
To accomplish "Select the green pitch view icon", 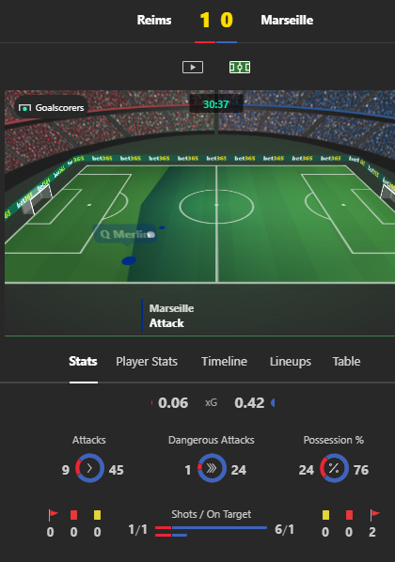I will (x=240, y=67).
